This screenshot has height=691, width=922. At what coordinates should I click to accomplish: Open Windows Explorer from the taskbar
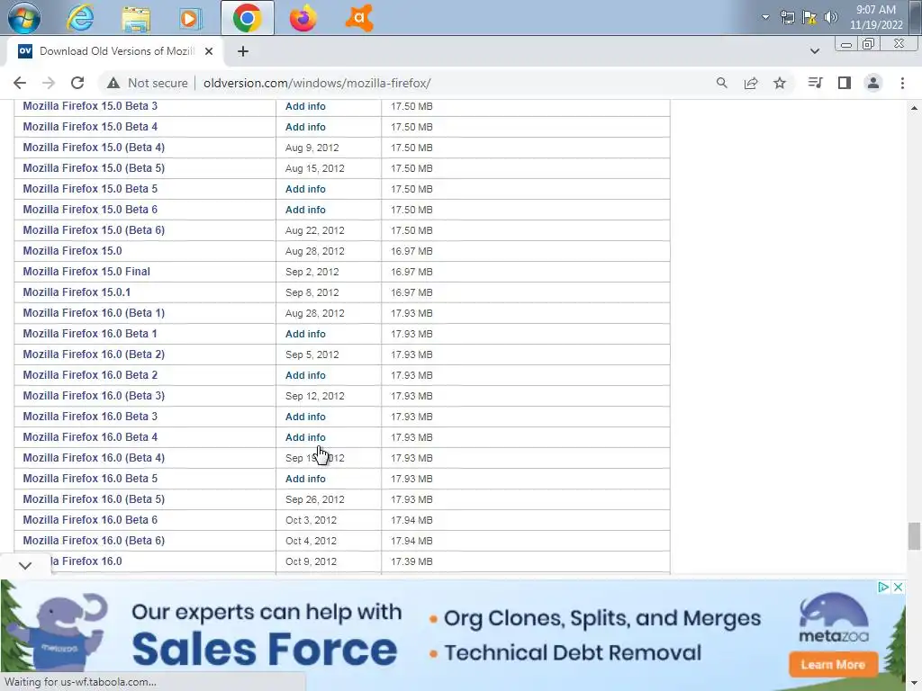click(136, 18)
